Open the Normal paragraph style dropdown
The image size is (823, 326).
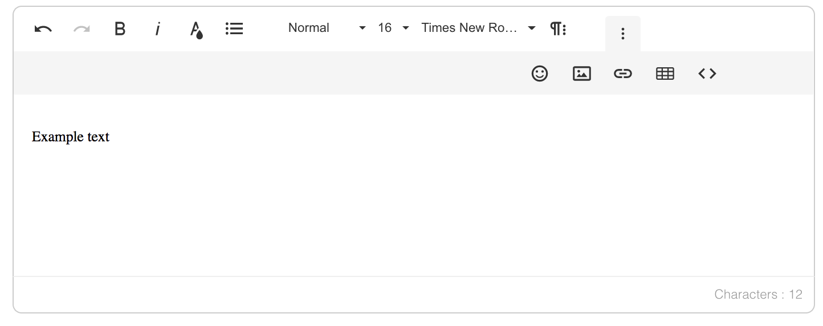click(x=326, y=28)
